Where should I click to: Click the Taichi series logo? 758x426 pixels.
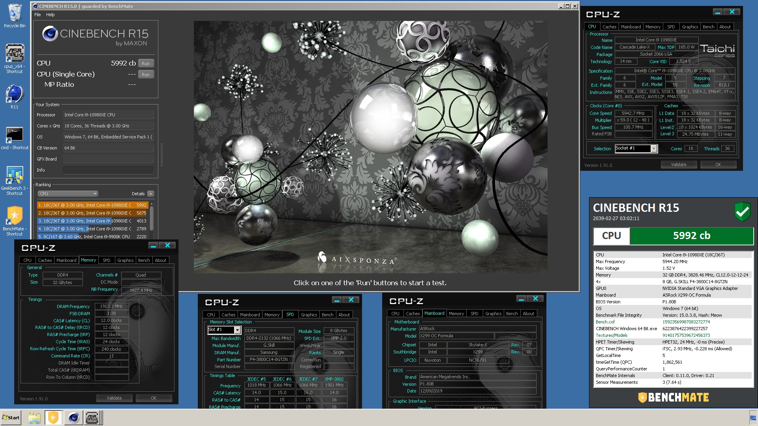point(717,50)
